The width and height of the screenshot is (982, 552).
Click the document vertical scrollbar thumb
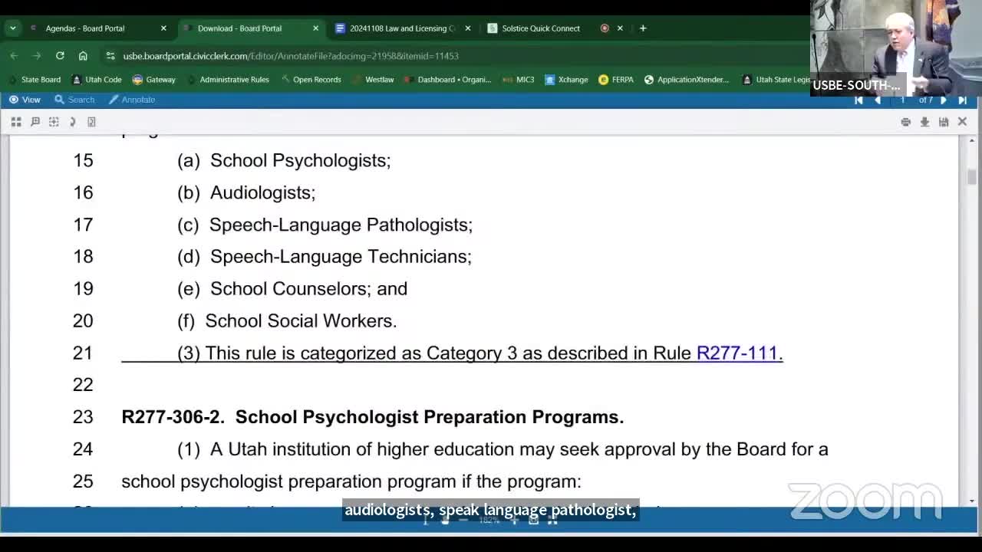point(972,176)
